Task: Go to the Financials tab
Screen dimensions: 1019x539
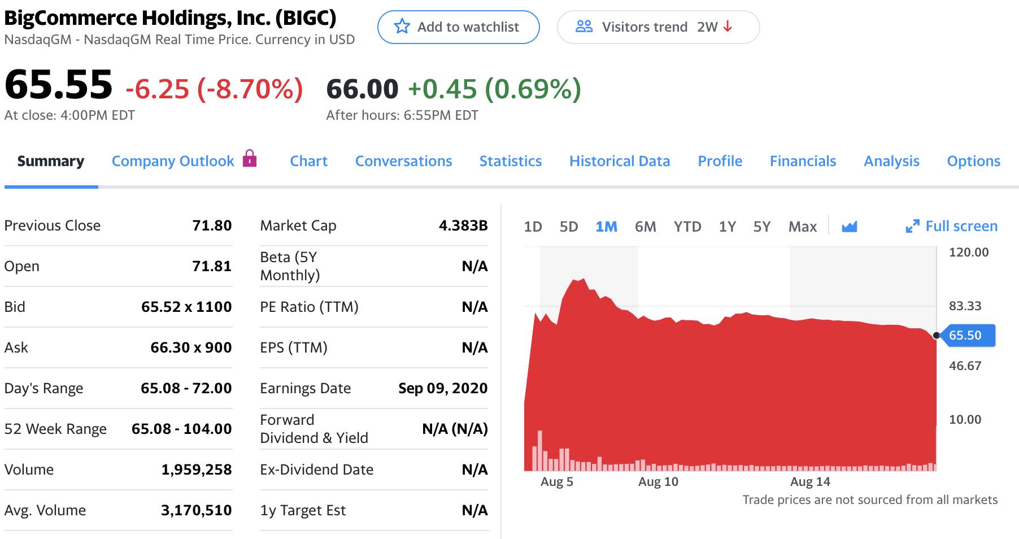Action: (803, 161)
